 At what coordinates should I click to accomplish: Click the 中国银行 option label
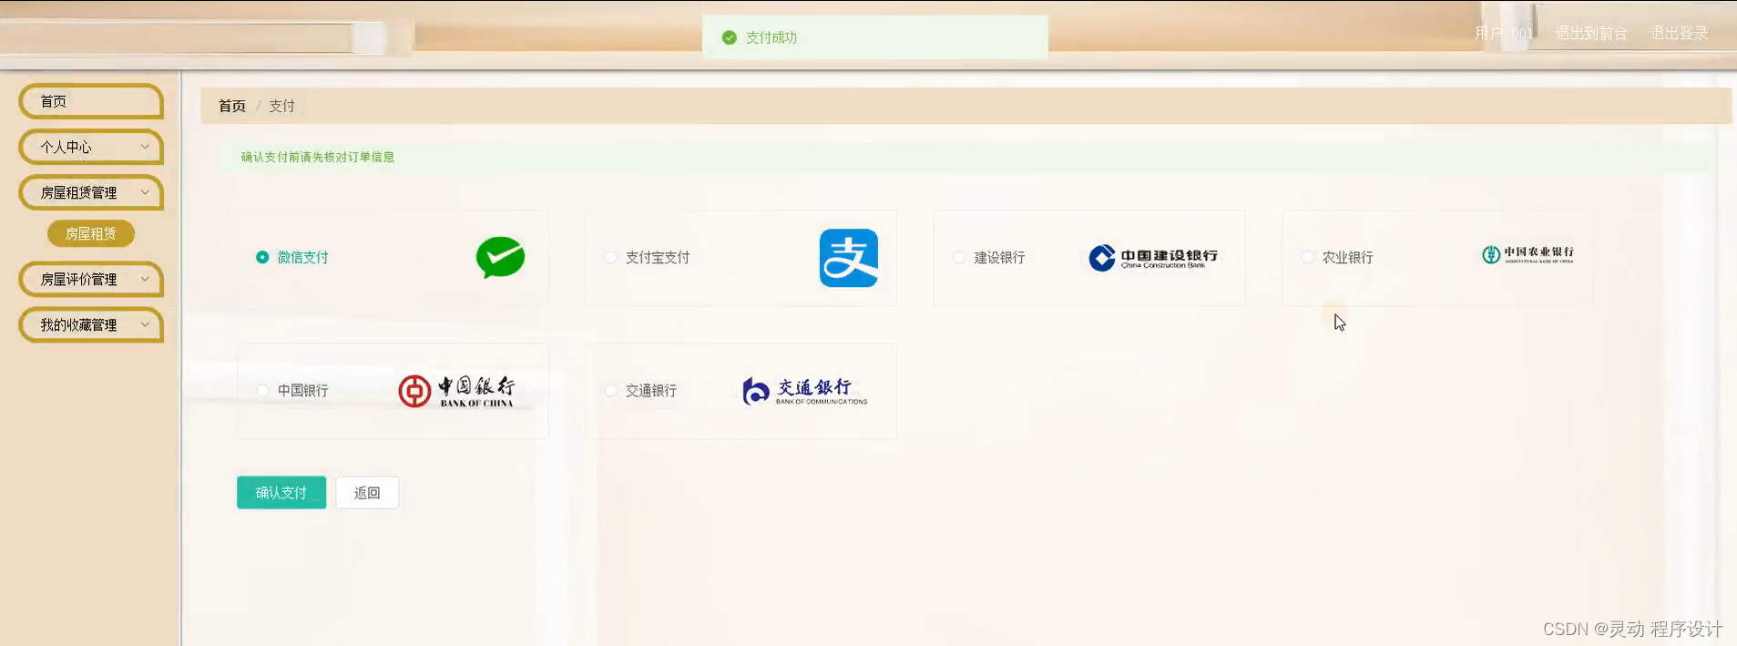coord(303,391)
